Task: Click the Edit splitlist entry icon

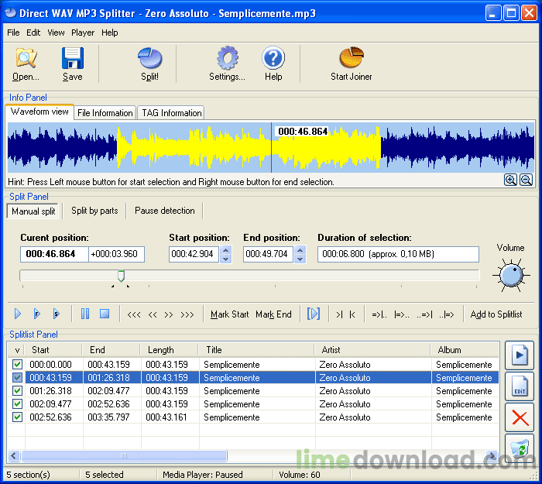Action: click(520, 386)
